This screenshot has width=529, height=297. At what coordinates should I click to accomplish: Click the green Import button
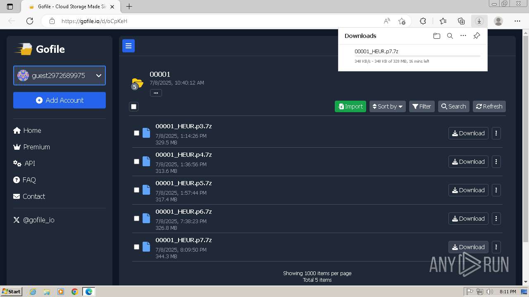pyautogui.click(x=350, y=106)
